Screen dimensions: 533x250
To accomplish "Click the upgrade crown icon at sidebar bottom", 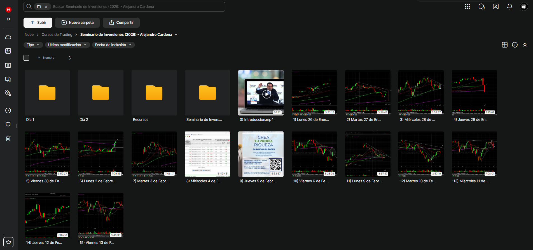I will [x=8, y=242].
